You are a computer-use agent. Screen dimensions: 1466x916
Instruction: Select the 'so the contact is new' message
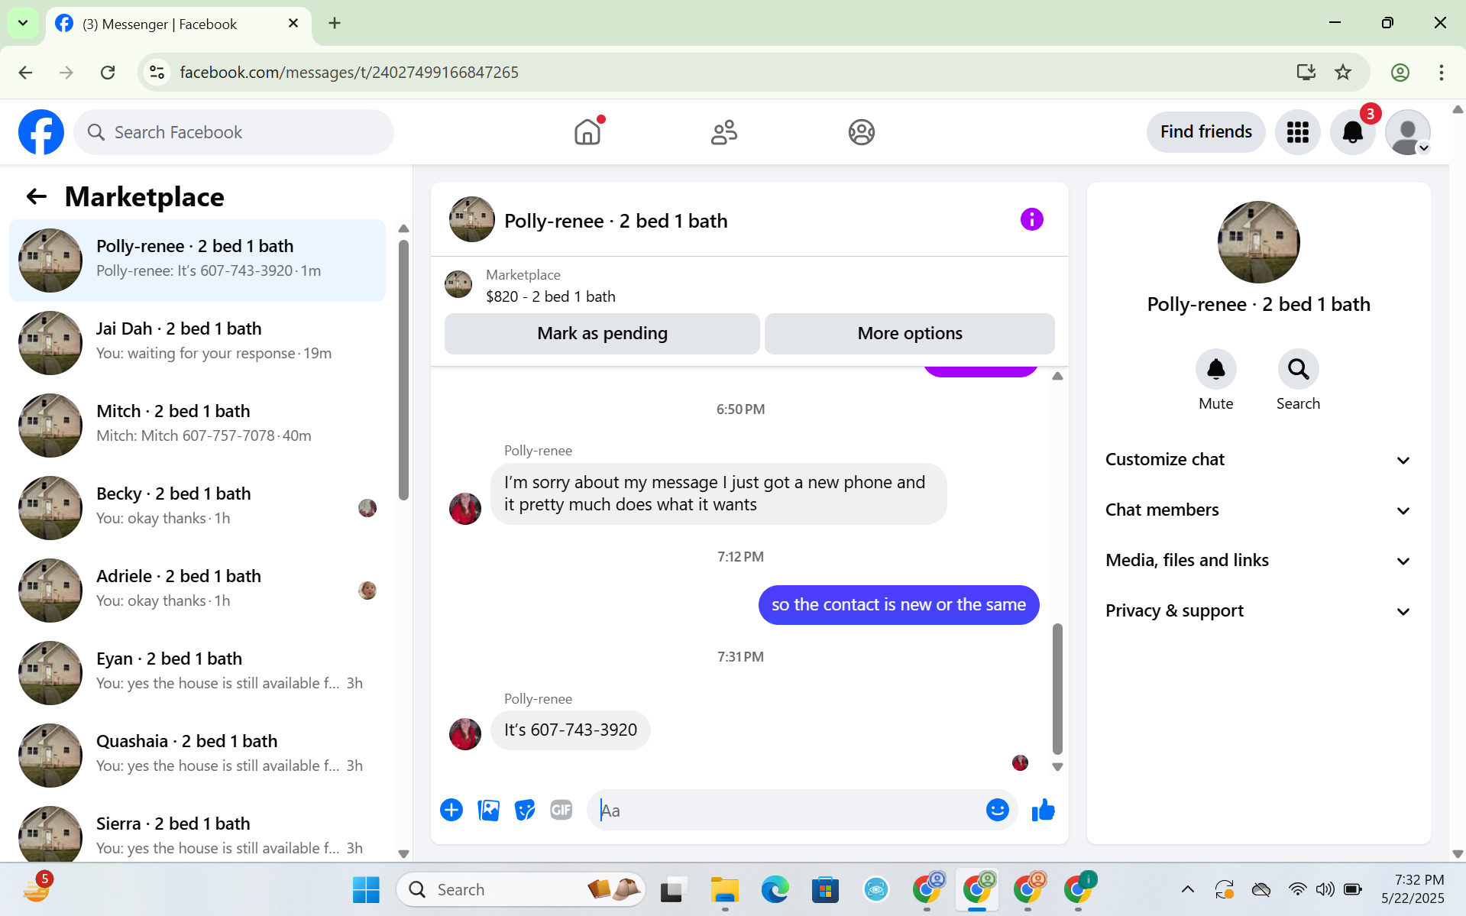[898, 605]
